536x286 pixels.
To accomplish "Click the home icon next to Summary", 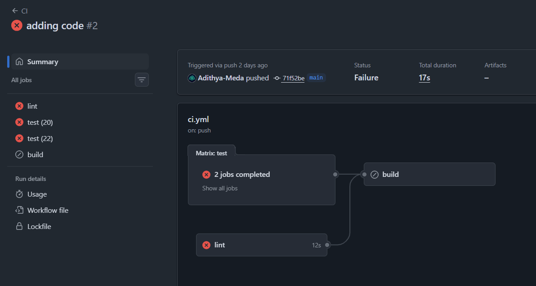I will (x=19, y=62).
